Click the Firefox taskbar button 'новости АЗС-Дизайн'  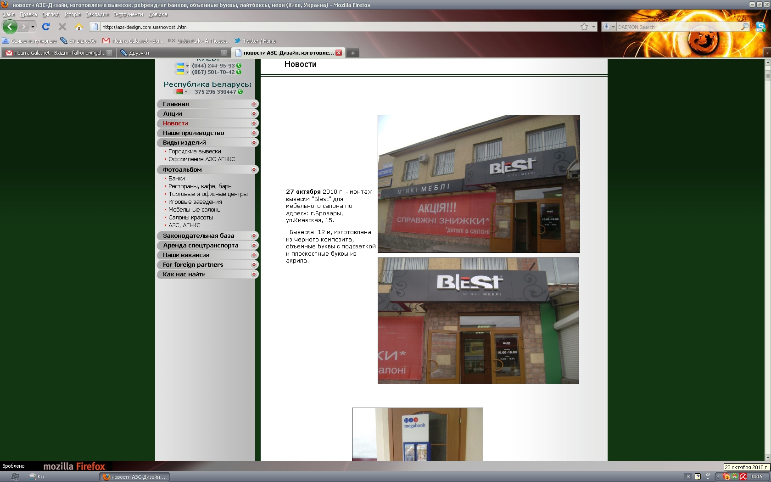click(x=134, y=476)
